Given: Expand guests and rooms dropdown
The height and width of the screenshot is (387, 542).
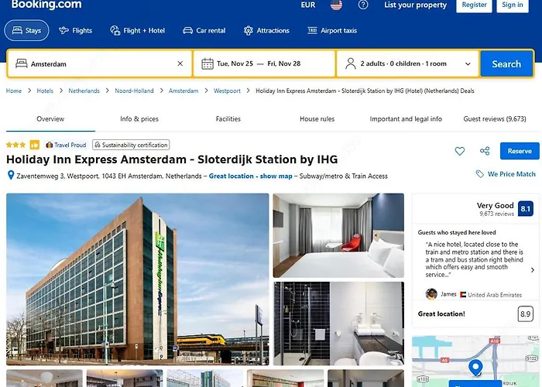Looking at the screenshot, I should pyautogui.click(x=408, y=63).
